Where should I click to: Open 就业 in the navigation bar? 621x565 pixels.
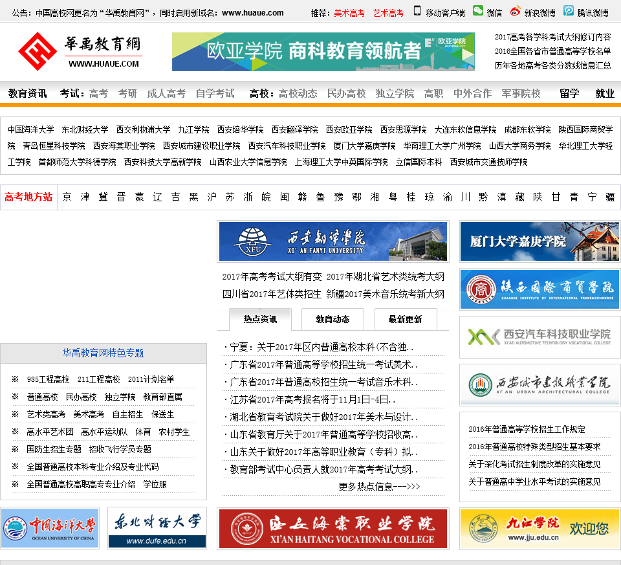pos(605,93)
